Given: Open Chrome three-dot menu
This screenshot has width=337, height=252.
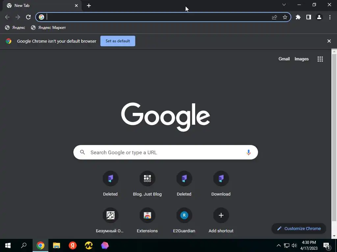Looking at the screenshot, I should (x=330, y=17).
